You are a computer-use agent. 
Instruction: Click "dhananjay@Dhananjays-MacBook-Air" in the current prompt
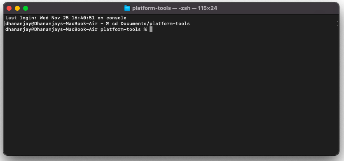pos(51,29)
